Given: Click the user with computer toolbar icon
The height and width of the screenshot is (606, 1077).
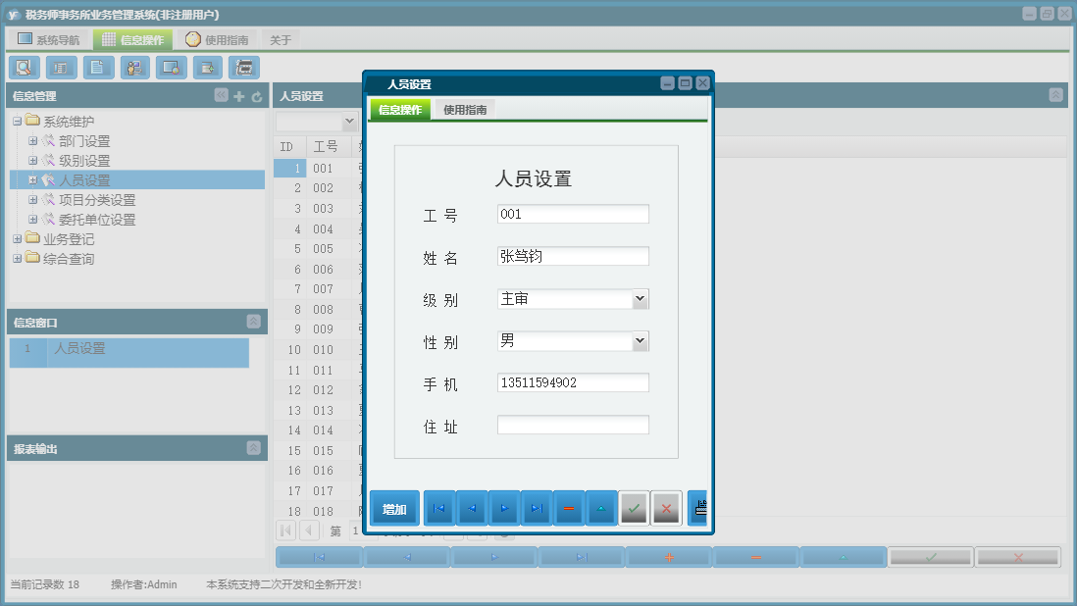Looking at the screenshot, I should pyautogui.click(x=134, y=68).
